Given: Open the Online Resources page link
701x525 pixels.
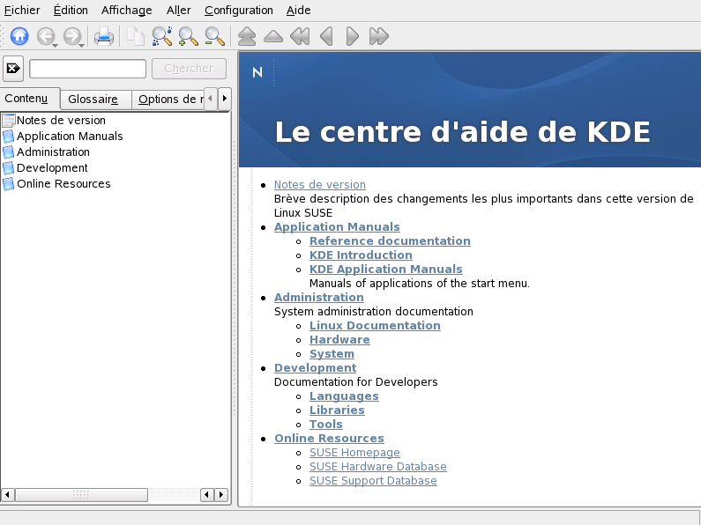Looking at the screenshot, I should click(329, 439).
